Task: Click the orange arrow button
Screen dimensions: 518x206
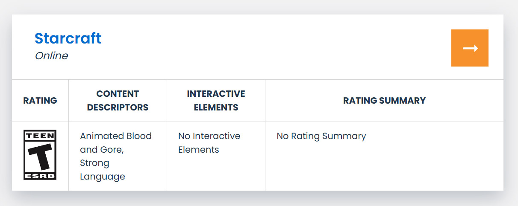Action: tap(470, 48)
